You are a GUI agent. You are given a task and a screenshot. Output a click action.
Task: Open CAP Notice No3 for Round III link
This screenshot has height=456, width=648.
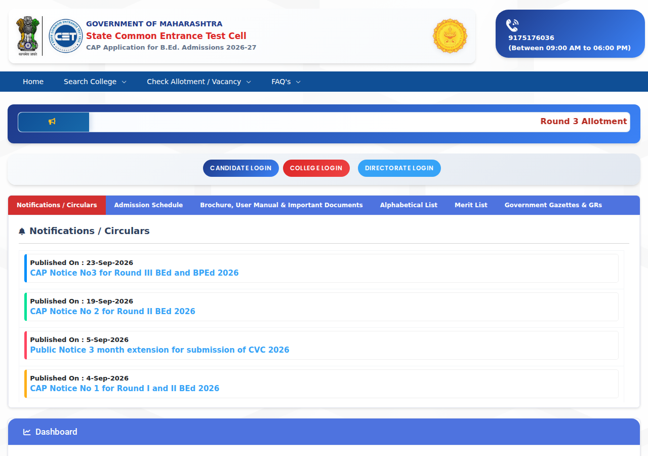[134, 273]
